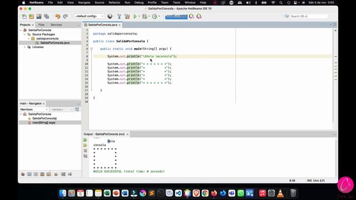Switch to the Projects tab

(25, 24)
